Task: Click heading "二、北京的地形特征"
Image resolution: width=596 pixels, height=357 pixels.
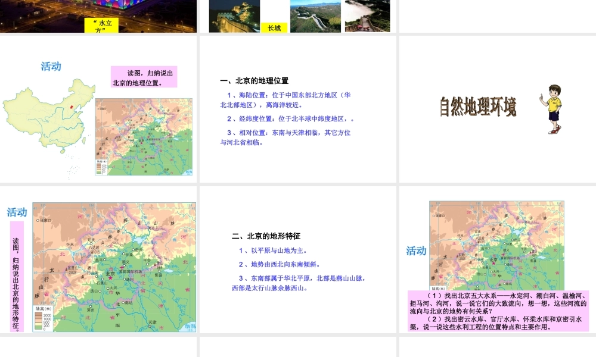Action: coord(266,236)
